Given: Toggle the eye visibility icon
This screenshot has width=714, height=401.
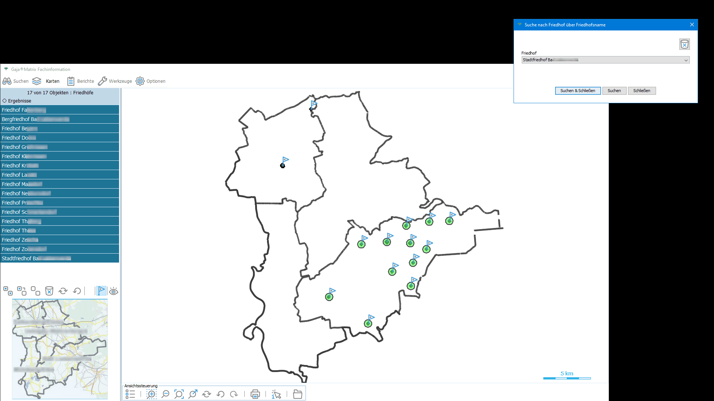Looking at the screenshot, I should pos(114,291).
